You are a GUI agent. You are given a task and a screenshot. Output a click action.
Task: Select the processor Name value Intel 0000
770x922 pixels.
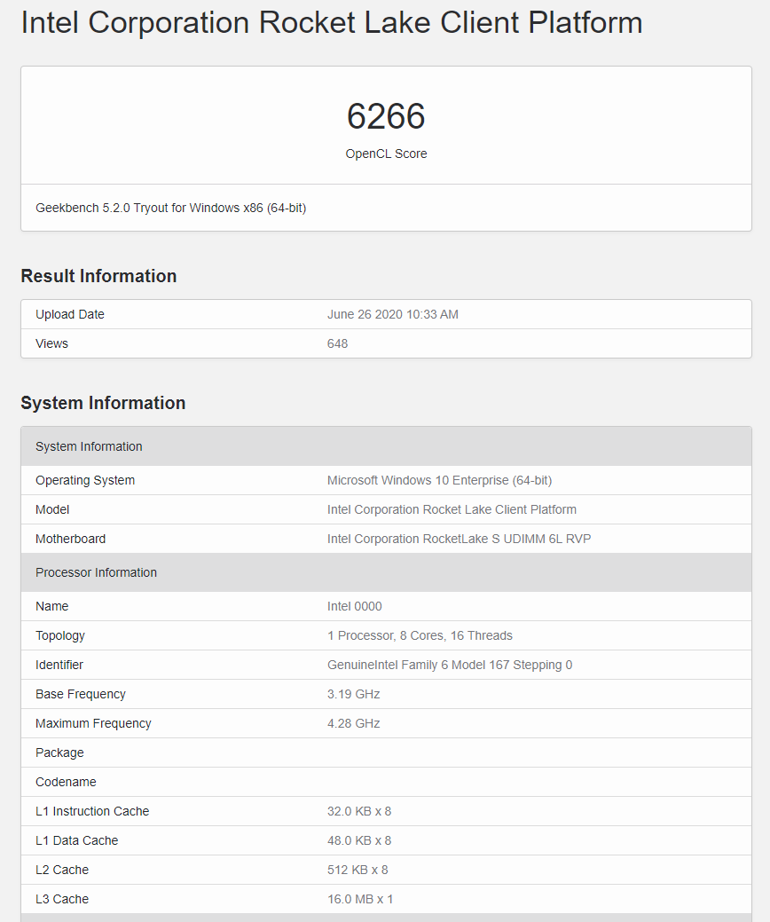click(354, 606)
